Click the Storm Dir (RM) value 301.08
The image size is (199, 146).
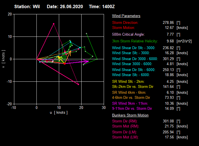click(x=168, y=121)
